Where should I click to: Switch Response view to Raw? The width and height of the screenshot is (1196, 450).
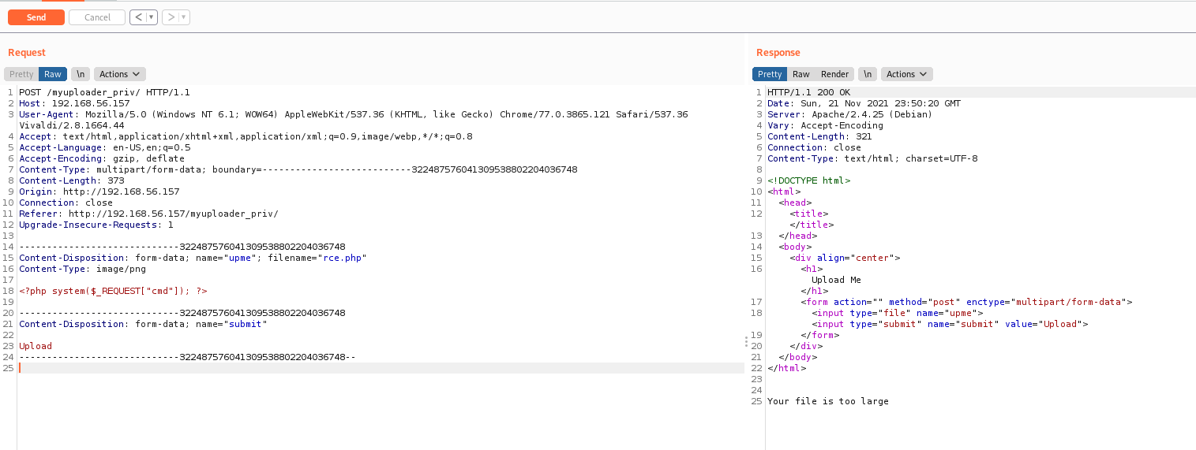tap(801, 74)
